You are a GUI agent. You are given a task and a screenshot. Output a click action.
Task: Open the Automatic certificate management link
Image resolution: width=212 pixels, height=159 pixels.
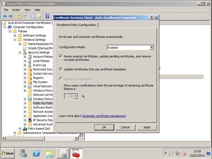[104, 116]
